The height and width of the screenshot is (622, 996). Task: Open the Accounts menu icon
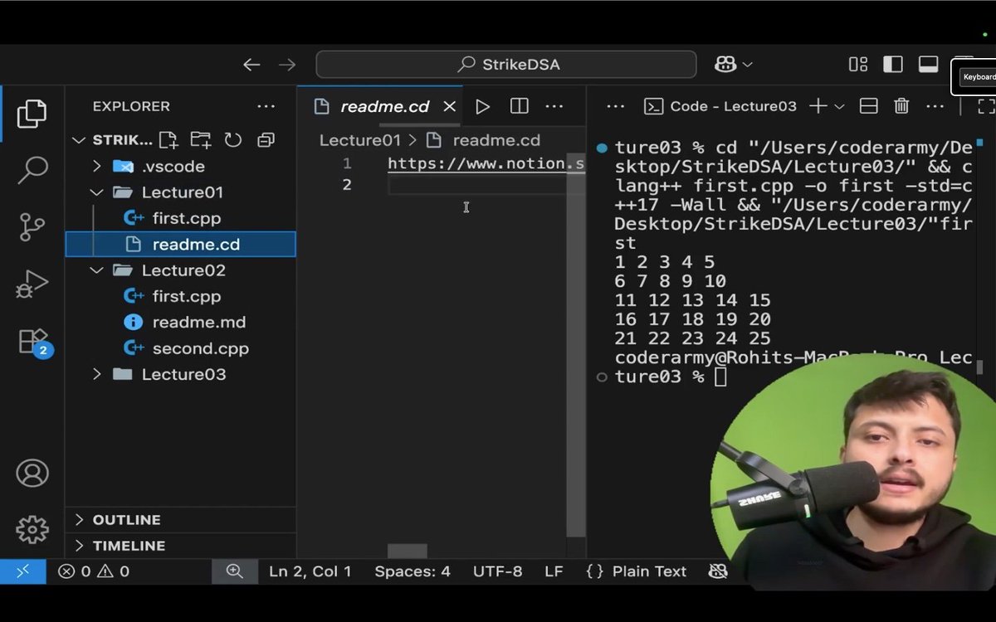click(32, 473)
